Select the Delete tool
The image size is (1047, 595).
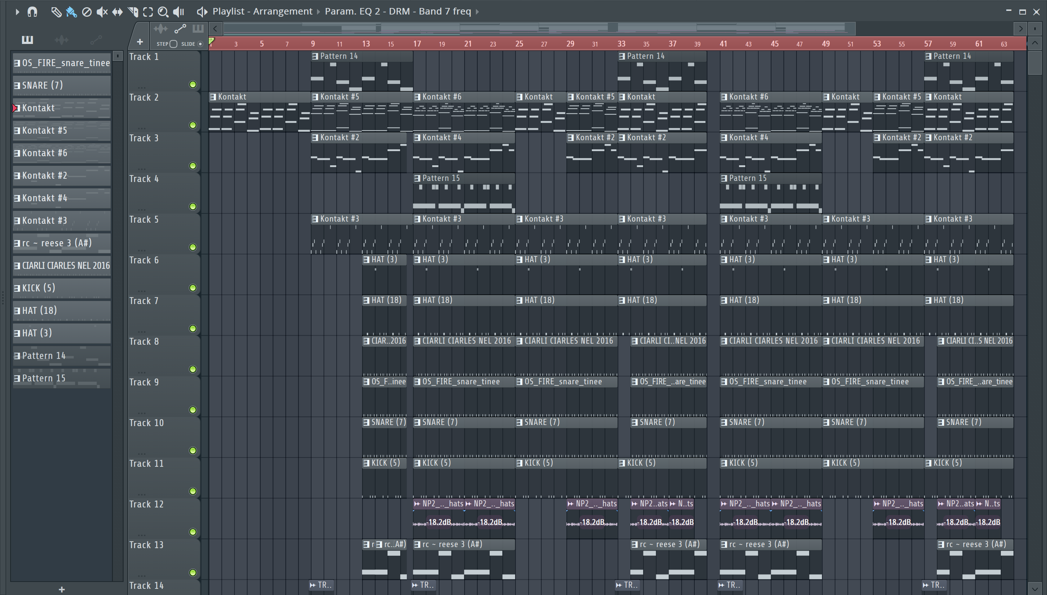click(x=86, y=12)
